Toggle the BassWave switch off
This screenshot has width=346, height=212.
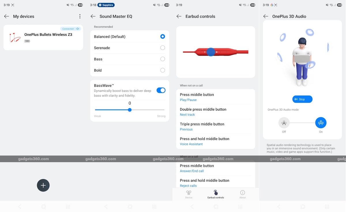(x=161, y=90)
